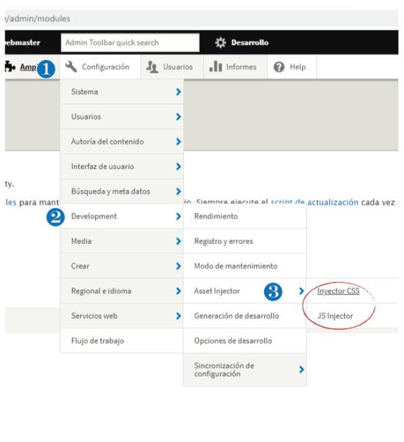Click the puzzle piece Ampliar icon
This screenshot has height=442, width=404.
pyautogui.click(x=10, y=67)
